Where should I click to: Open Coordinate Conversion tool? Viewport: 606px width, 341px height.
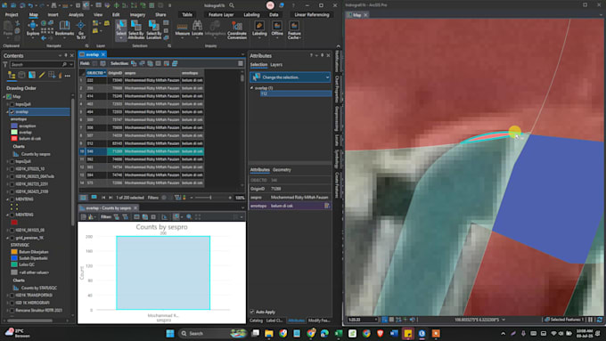(x=237, y=29)
